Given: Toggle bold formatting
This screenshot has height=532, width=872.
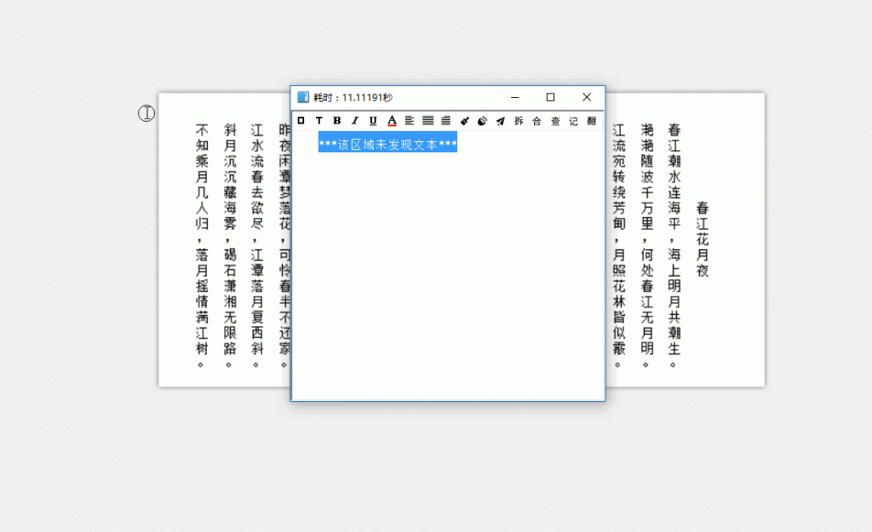Looking at the screenshot, I should [337, 121].
